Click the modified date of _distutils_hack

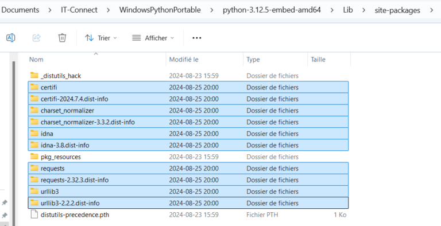pyautogui.click(x=194, y=76)
